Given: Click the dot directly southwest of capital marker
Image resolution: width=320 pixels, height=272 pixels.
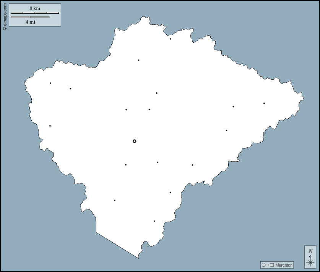Looking at the screenshot, I should [x=126, y=165].
